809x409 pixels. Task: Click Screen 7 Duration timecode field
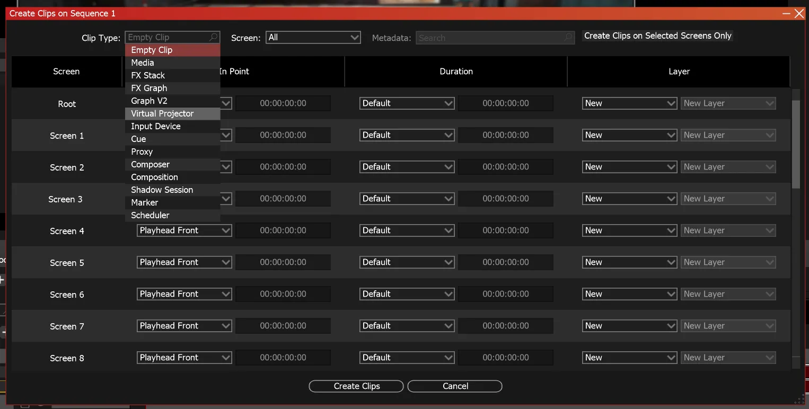pyautogui.click(x=506, y=326)
